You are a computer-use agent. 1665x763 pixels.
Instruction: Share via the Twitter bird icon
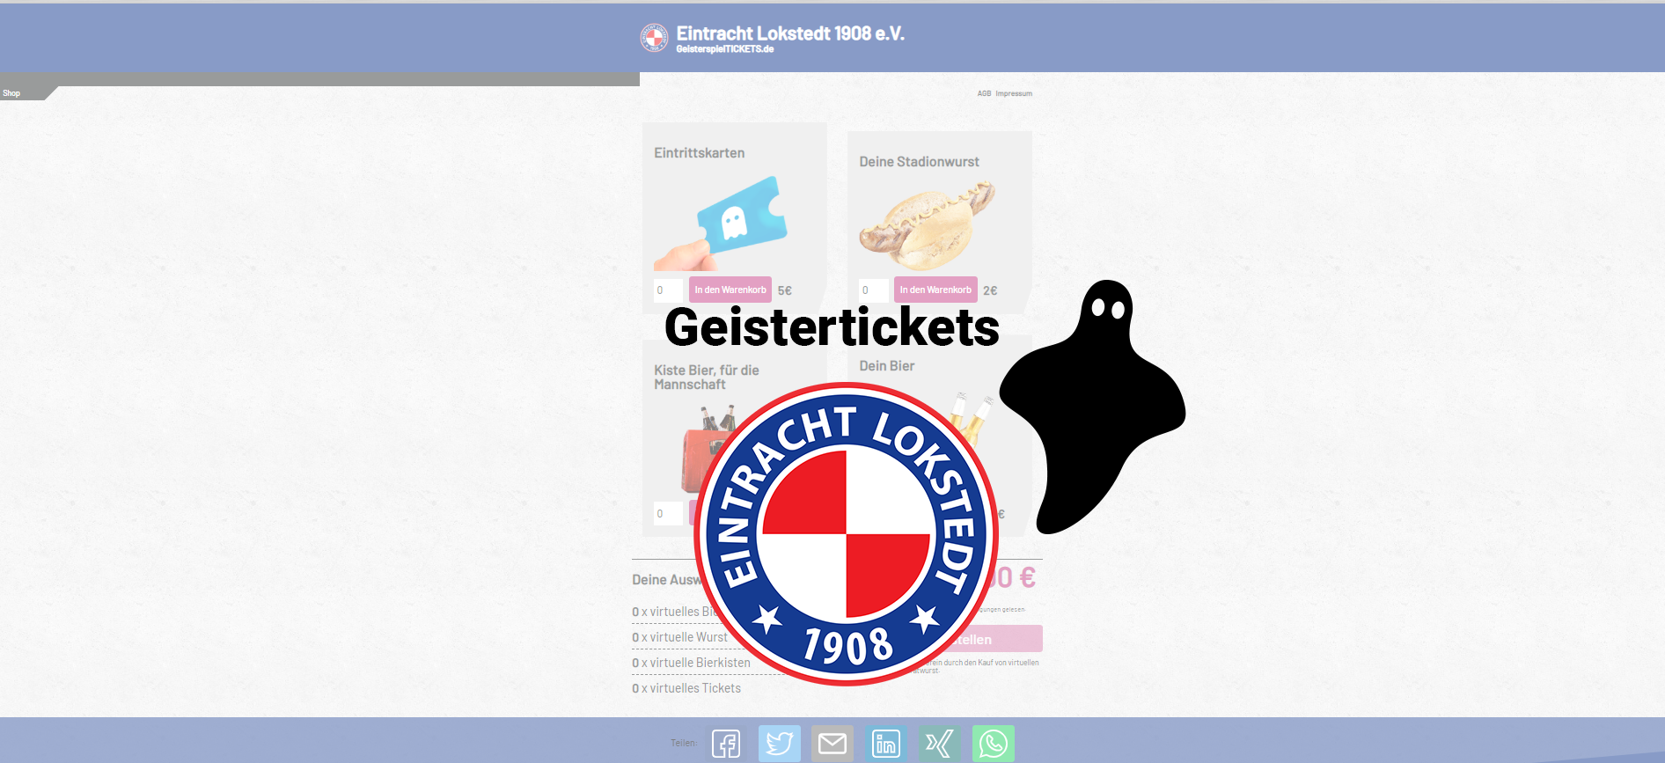pos(780,744)
